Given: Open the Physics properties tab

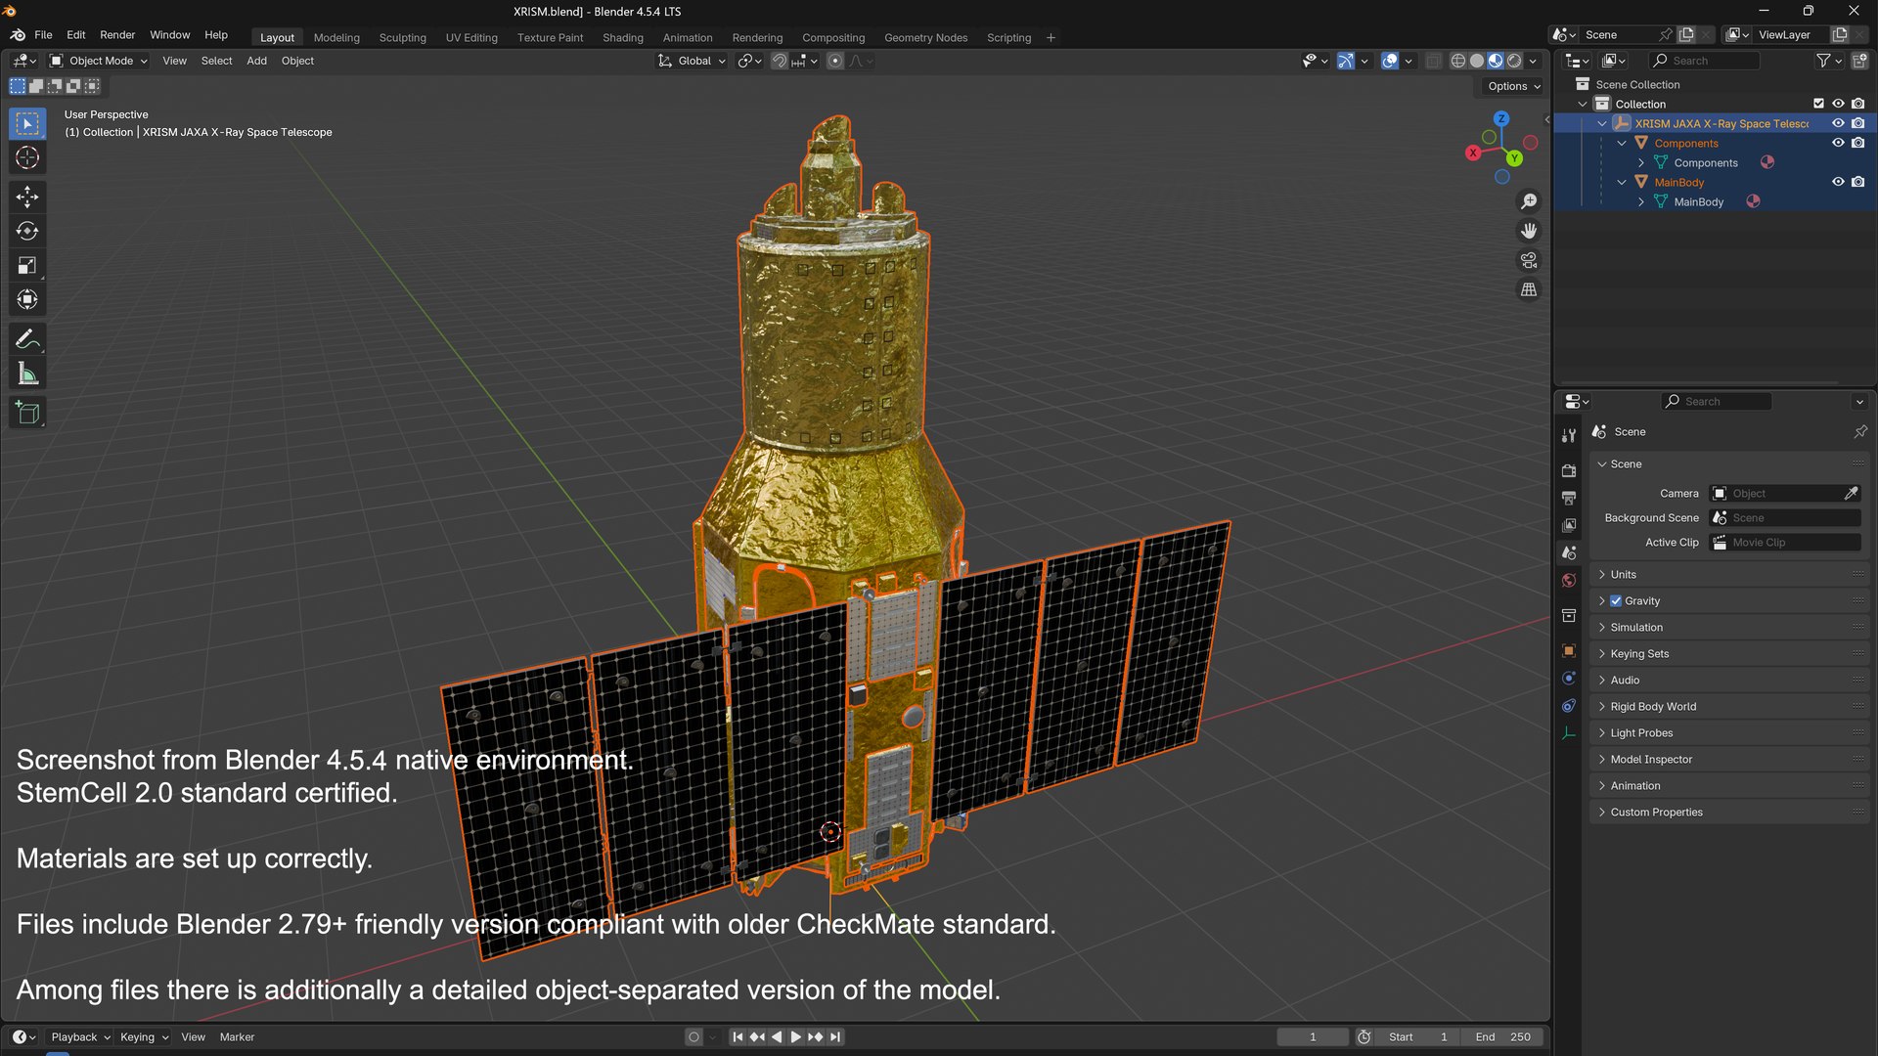Looking at the screenshot, I should coord(1569,678).
